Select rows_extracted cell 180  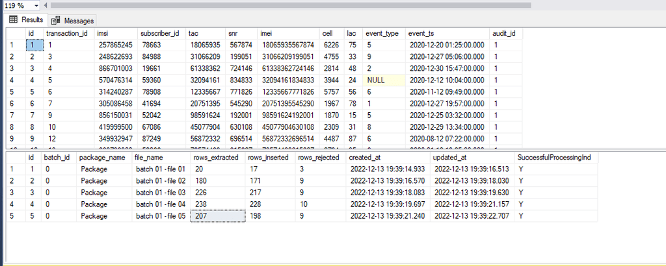coord(219,180)
